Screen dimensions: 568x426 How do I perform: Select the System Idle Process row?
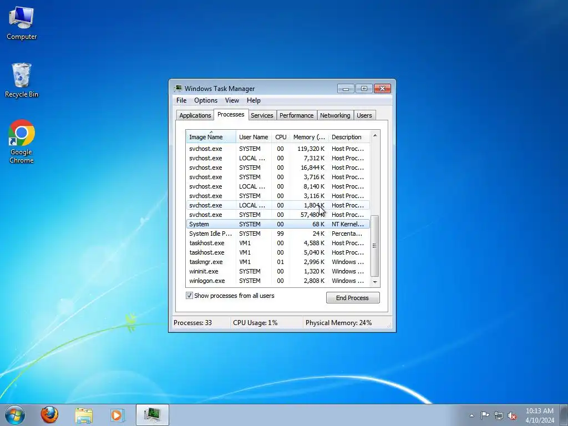click(278, 234)
